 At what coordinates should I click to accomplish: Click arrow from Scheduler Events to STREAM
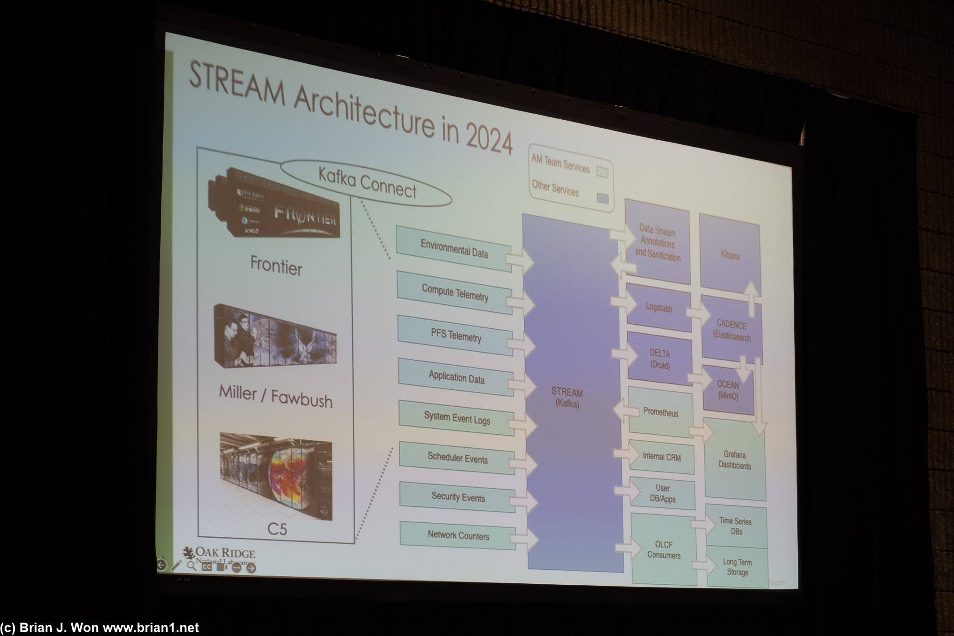(523, 464)
